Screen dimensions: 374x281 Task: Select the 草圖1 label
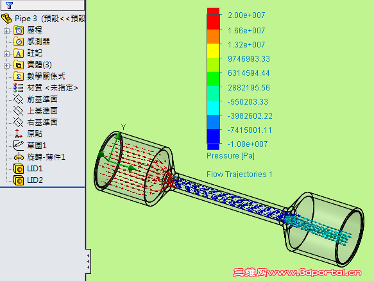tap(37, 146)
